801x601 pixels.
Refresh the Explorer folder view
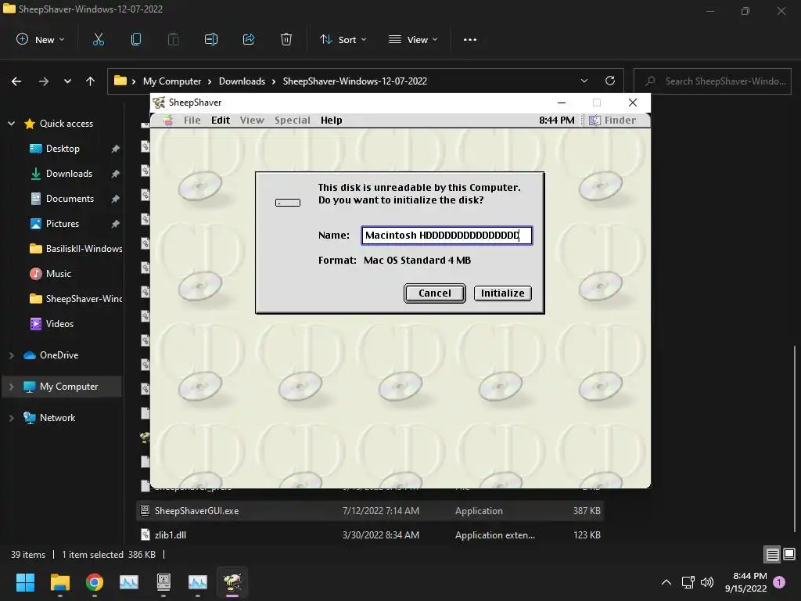point(610,81)
